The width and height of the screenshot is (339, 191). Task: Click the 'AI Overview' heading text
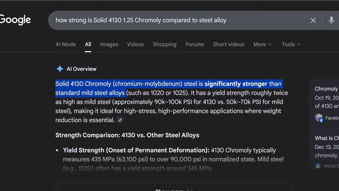tap(82, 69)
